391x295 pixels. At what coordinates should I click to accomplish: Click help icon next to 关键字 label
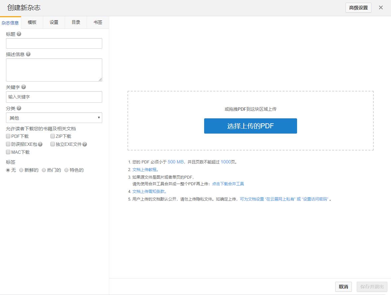[x=24, y=87]
